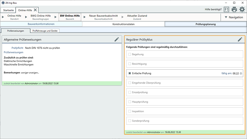This screenshot has height=139, width=247.
Task: Switch to the Konstruktionsdaten tab
Action: tap(123, 24)
